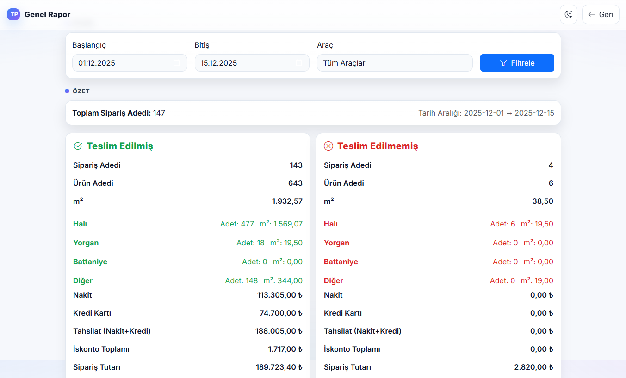The width and height of the screenshot is (626, 378).
Task: Click the ÖZET section bullet marker
Action: pyautogui.click(x=67, y=91)
